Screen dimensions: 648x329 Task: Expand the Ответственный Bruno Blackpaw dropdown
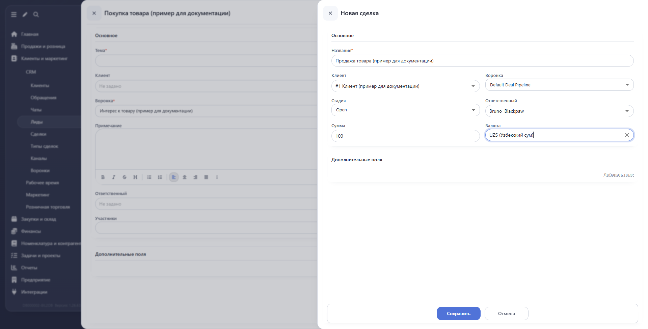pos(559,111)
